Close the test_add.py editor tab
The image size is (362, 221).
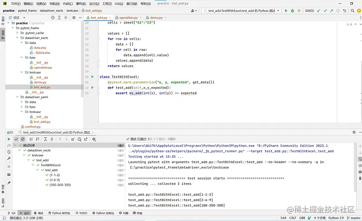(110, 18)
